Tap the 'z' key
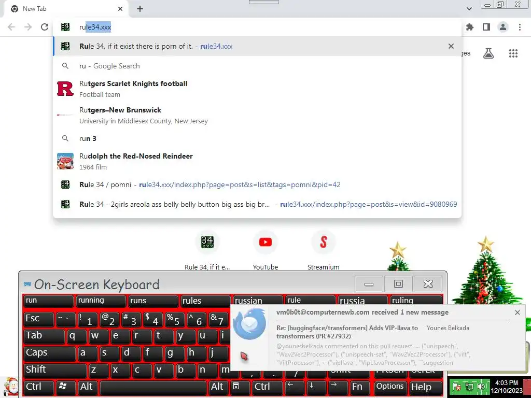The width and height of the screenshot is (531, 398). click(99, 370)
